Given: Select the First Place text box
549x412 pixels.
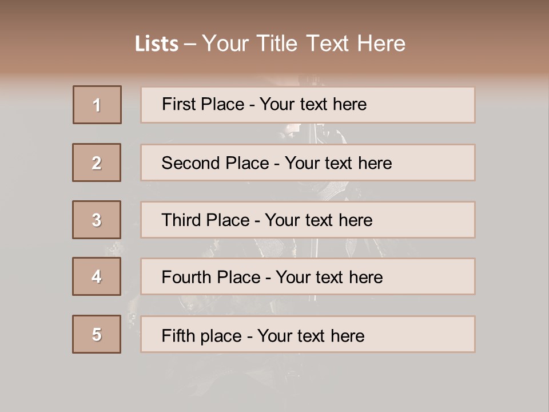Looking at the screenshot, I should point(308,105).
